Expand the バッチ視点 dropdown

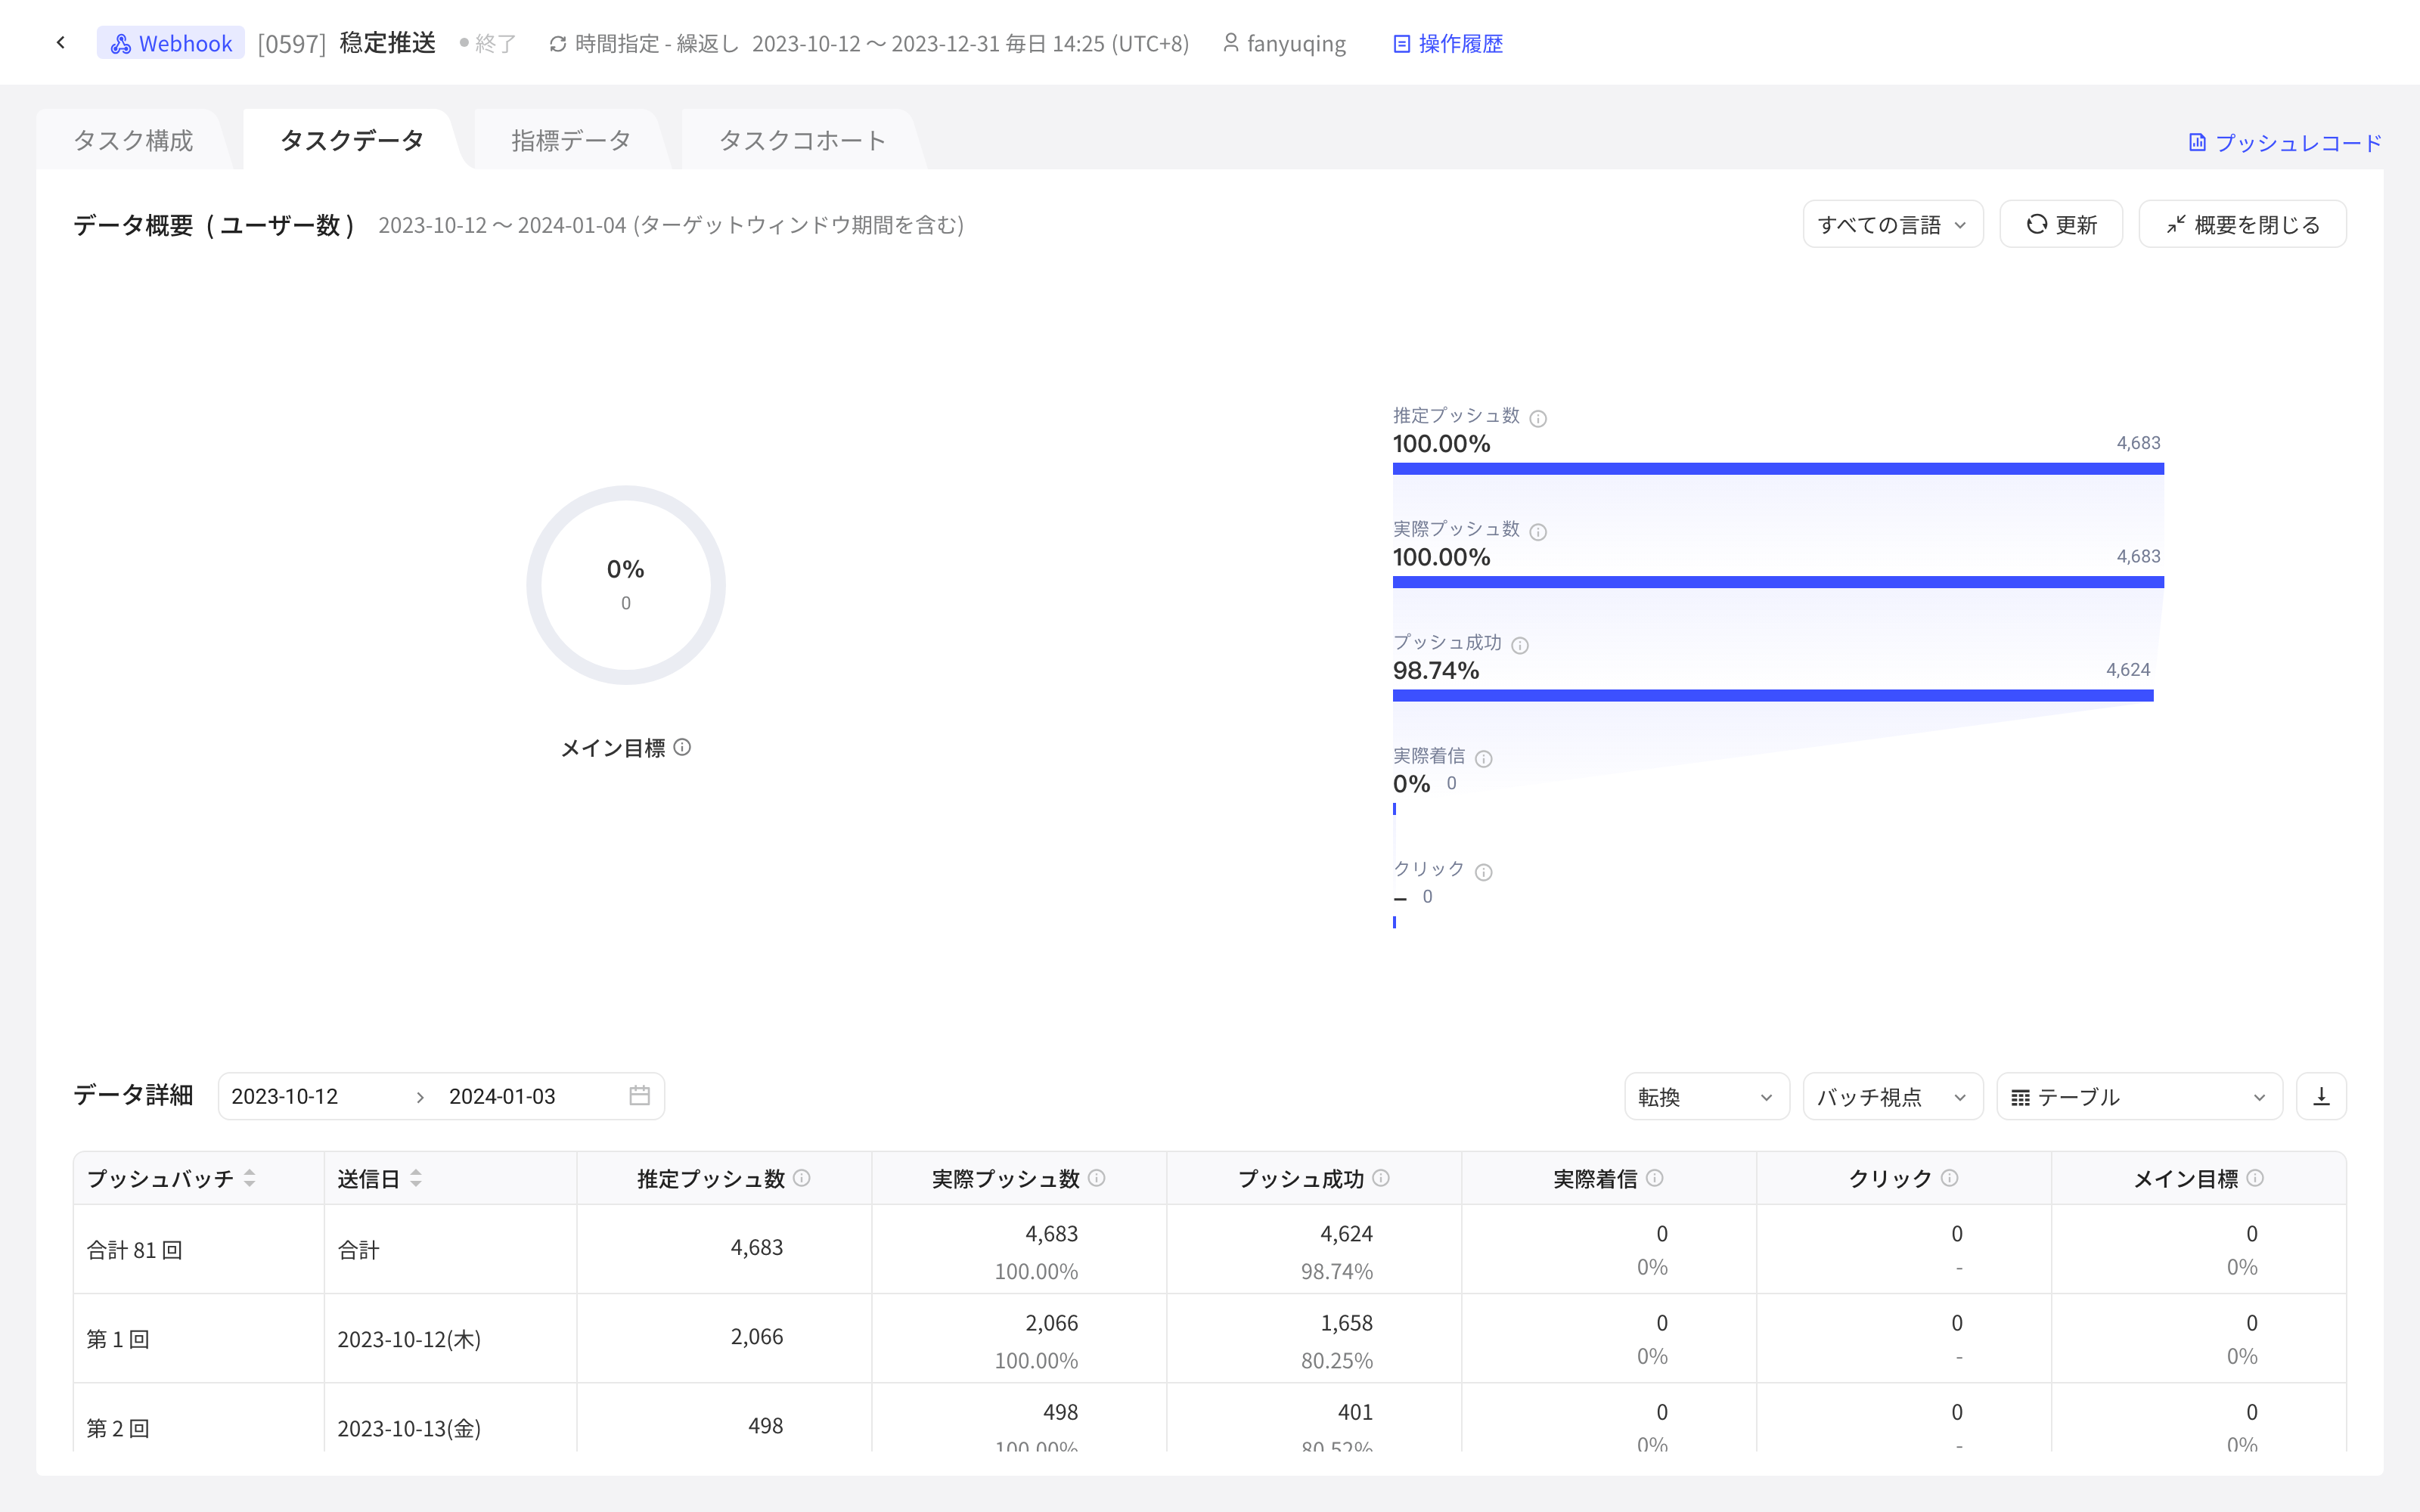pos(1892,1097)
